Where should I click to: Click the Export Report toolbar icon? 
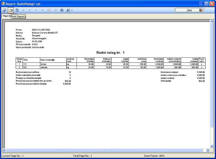pos(5,10)
